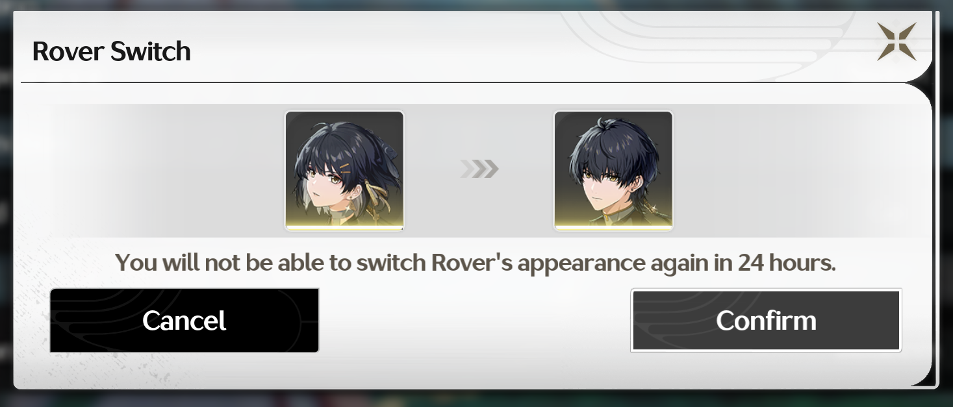This screenshot has height=407, width=953.
Task: Close the Rover Switch dialog via X icon
Action: 896,42
